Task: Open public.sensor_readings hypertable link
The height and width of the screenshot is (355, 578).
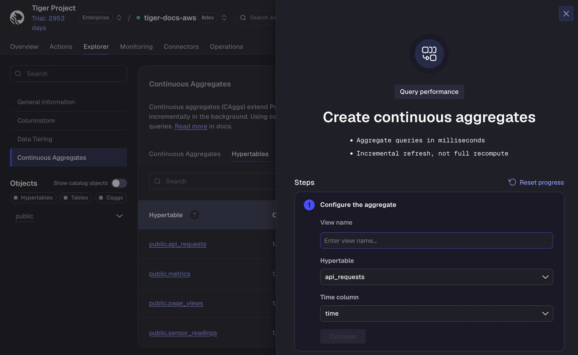Action: click(x=183, y=333)
